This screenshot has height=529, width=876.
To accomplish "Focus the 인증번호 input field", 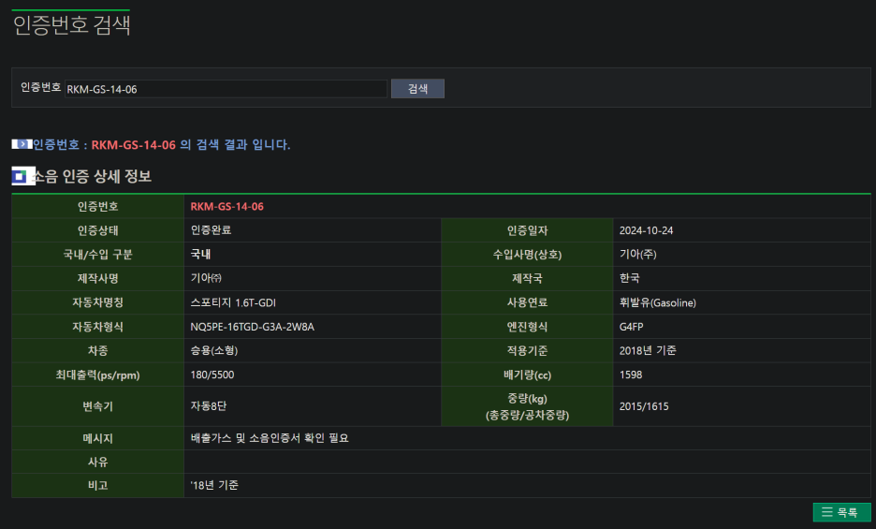I will point(226,89).
